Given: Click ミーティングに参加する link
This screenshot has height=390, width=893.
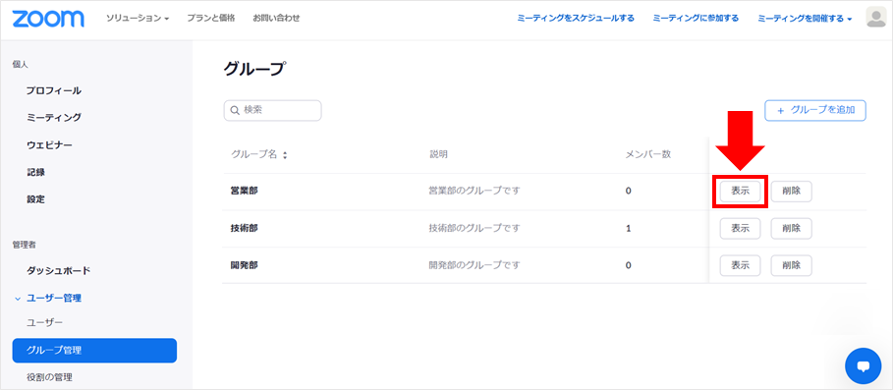Looking at the screenshot, I should click(696, 19).
